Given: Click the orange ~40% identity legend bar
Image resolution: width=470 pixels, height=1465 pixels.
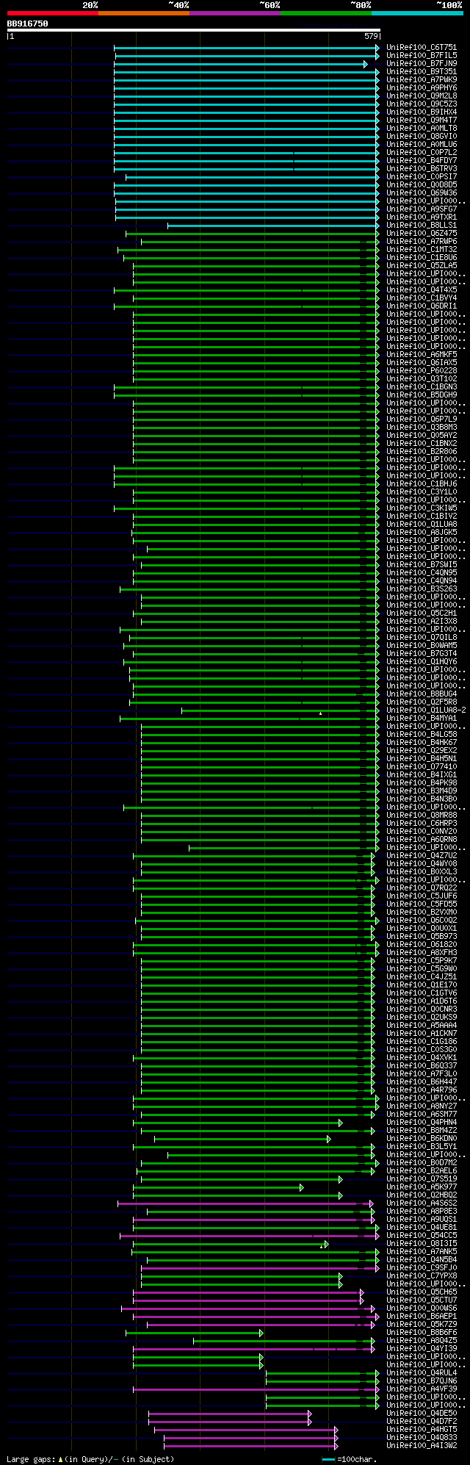Looking at the screenshot, I should coord(144,13).
